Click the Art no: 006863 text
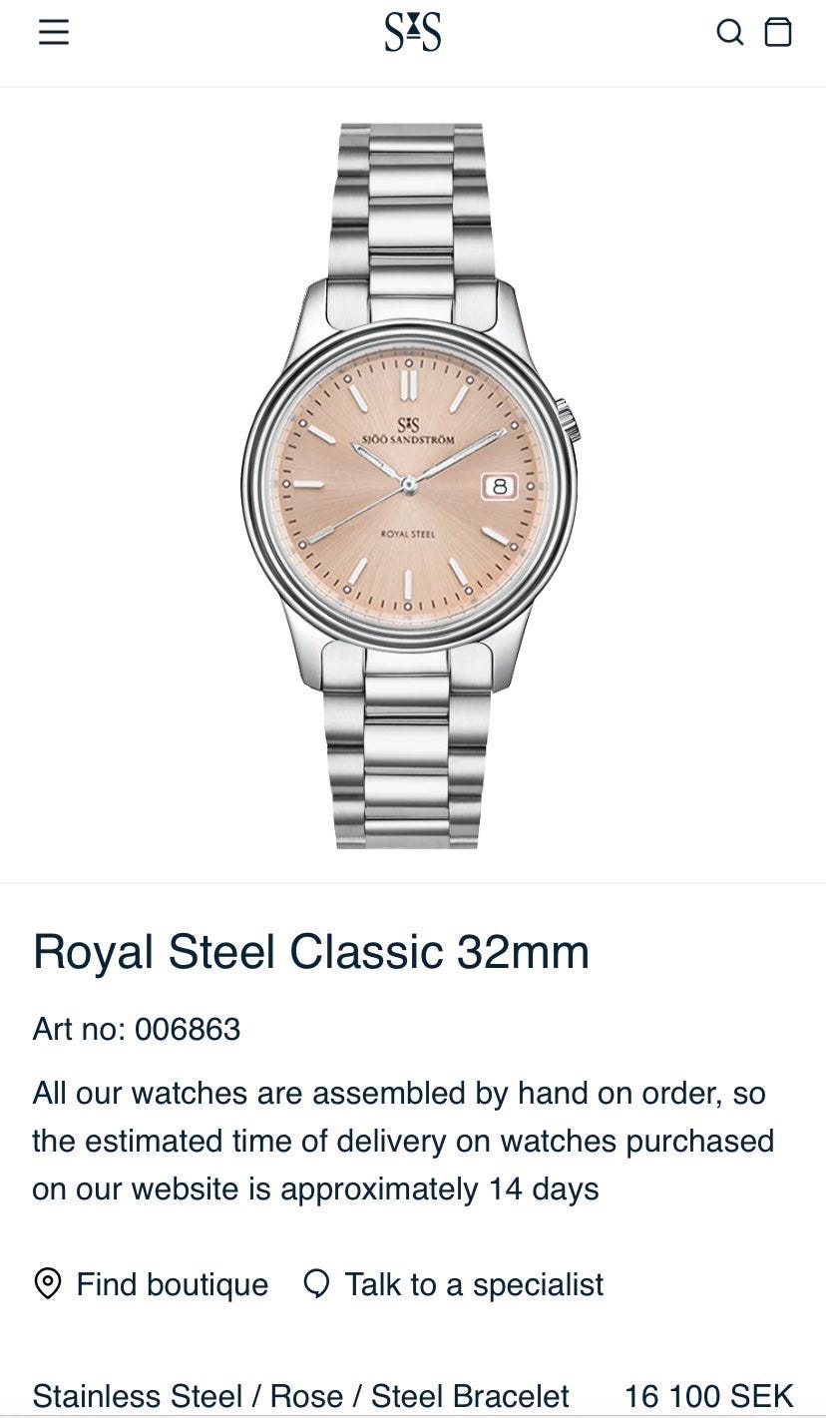The image size is (826, 1418). 137,1029
